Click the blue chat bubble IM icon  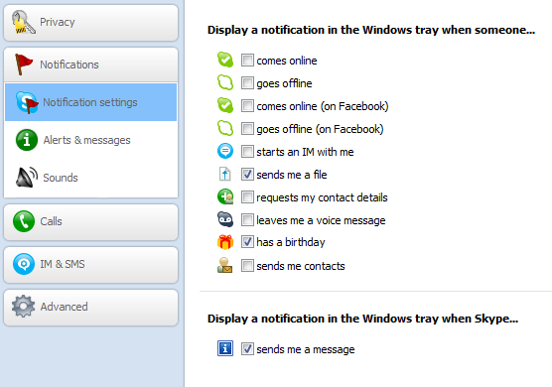pos(225,151)
